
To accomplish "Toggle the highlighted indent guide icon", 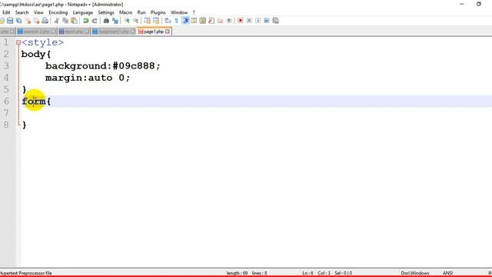I will pyautogui.click(x=185, y=21).
